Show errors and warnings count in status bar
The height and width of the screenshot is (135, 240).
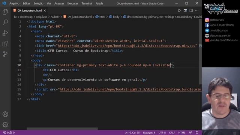[x=9, y=132]
